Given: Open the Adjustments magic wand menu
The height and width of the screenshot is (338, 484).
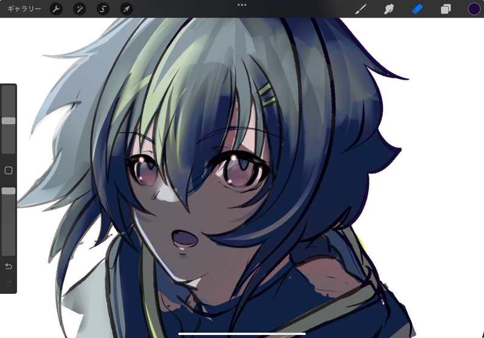Looking at the screenshot, I should (79, 9).
